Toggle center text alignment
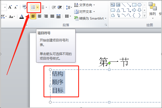The image size is (162, 108). [39, 16]
